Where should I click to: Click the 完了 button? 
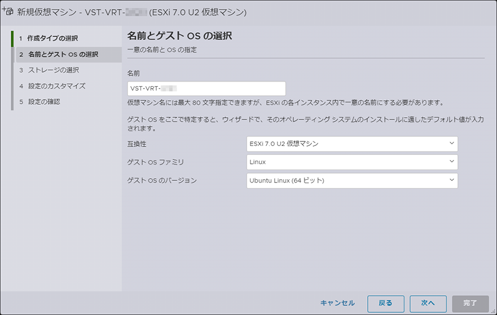click(470, 304)
